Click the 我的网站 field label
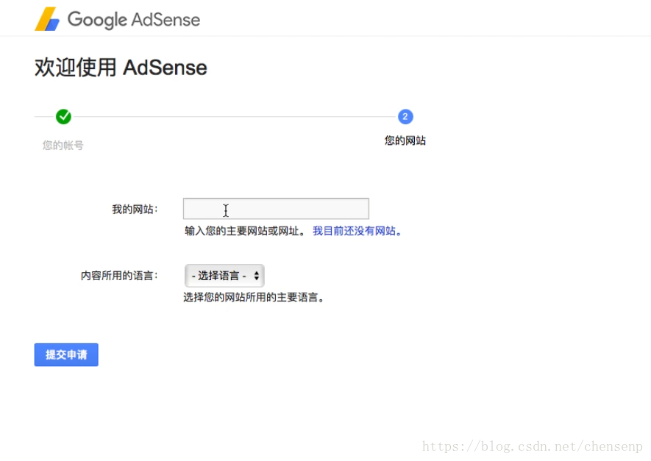 135,209
